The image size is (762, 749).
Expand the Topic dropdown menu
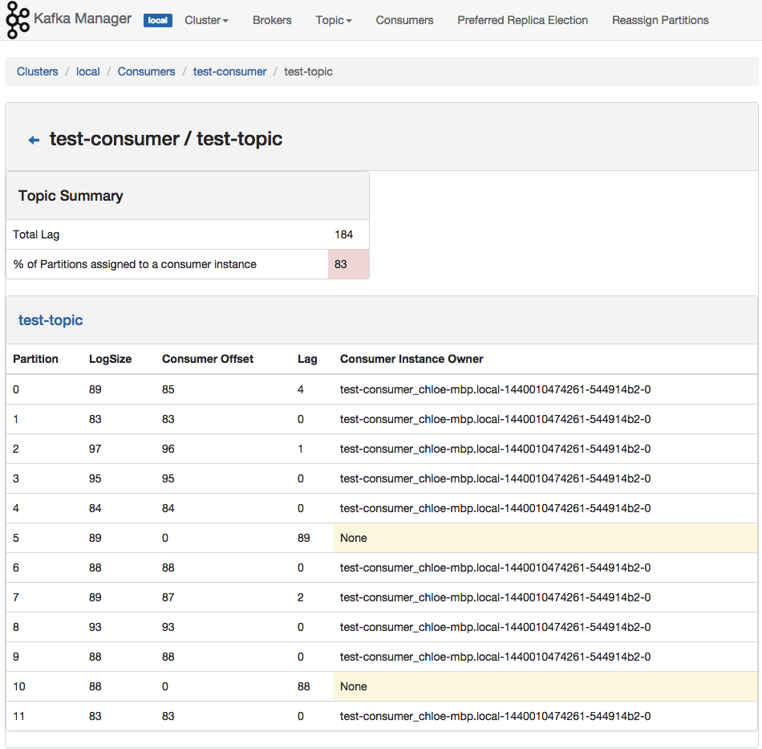tap(334, 20)
